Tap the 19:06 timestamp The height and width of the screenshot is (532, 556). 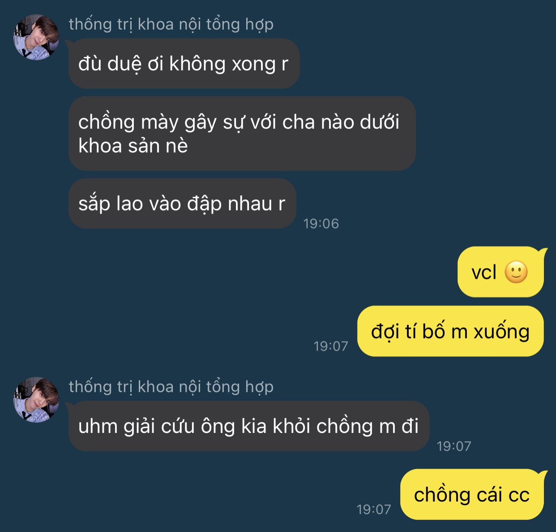321,223
